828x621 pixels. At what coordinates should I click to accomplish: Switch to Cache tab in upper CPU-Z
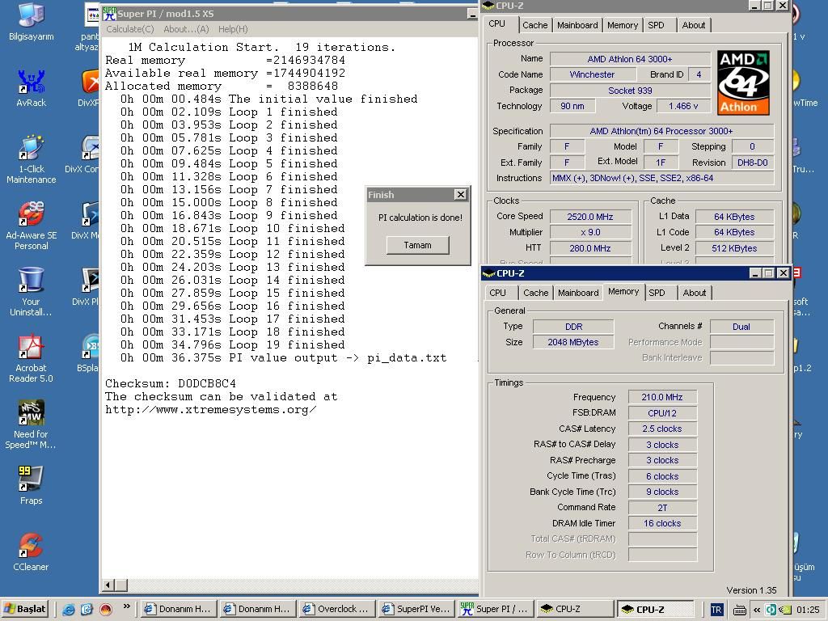click(x=535, y=25)
